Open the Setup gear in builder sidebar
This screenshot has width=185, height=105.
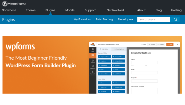93,50
